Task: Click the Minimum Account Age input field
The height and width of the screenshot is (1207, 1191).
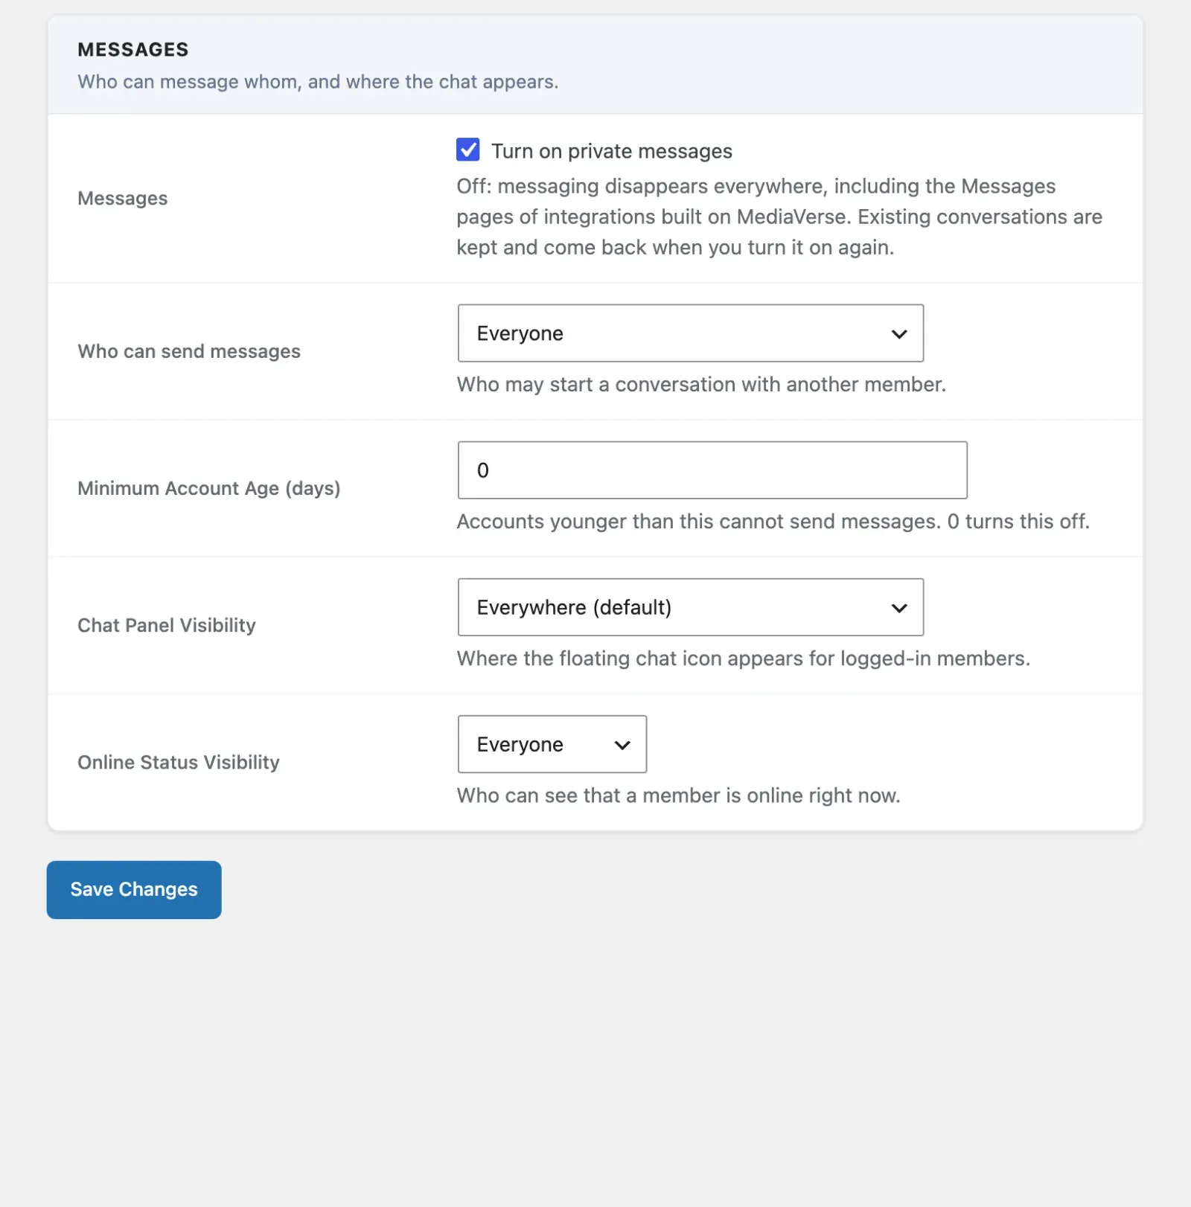Action: pos(712,470)
